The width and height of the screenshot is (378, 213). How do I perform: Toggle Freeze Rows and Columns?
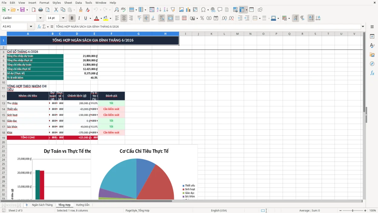[242, 10]
